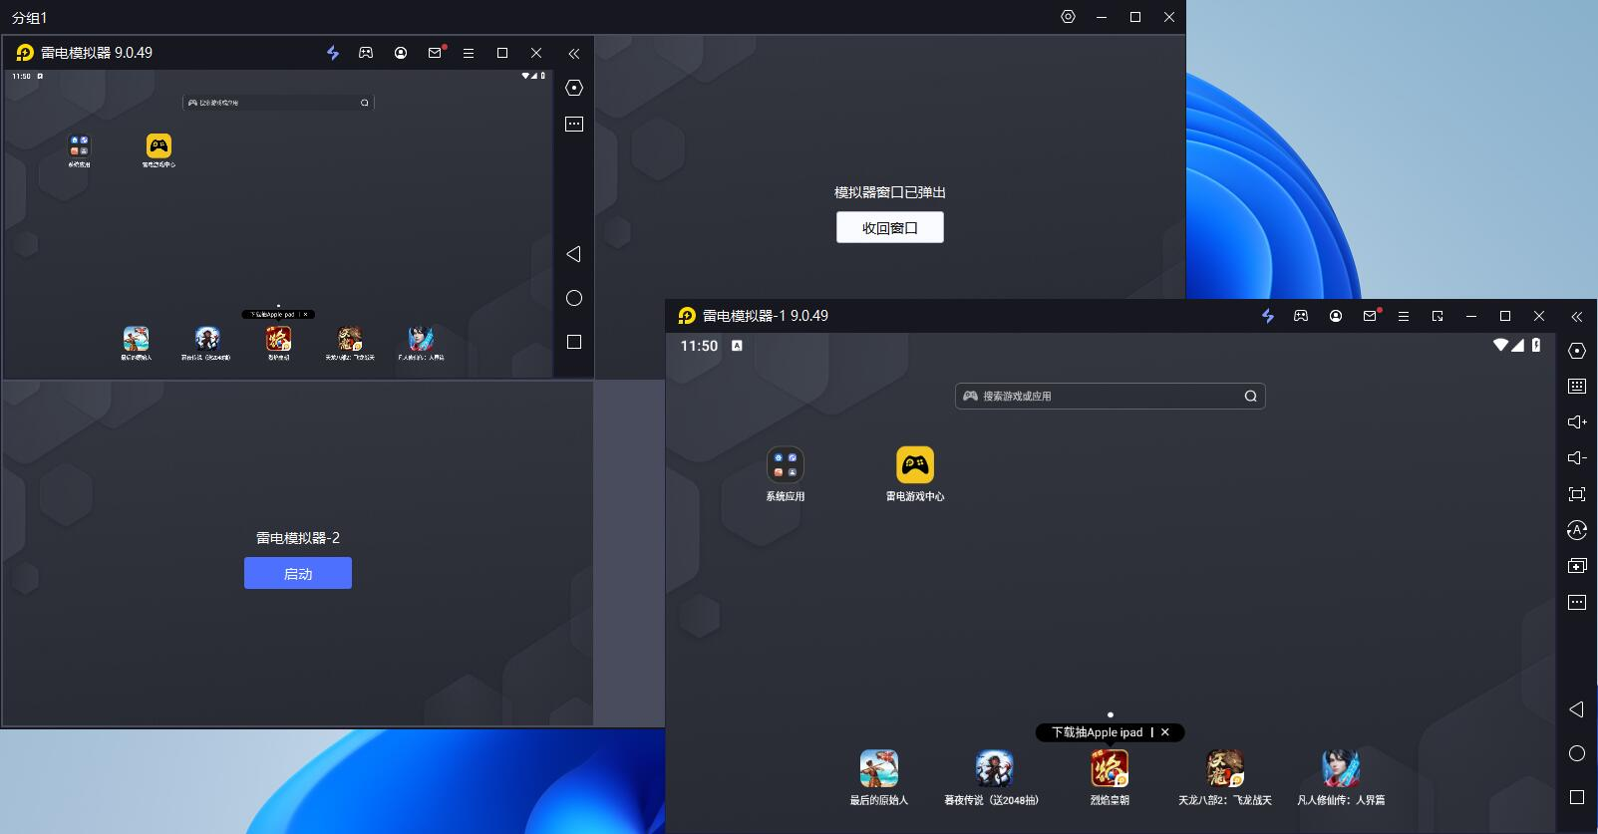Click the Android home circle in 雷电模拟器-1 sidebar

pyautogui.click(x=1576, y=753)
